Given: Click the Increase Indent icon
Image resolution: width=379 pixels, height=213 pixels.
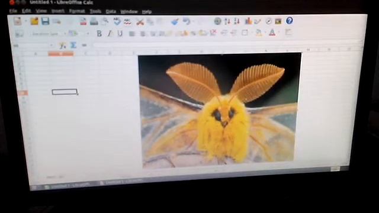Looking at the screenshot, I should 233,33.
